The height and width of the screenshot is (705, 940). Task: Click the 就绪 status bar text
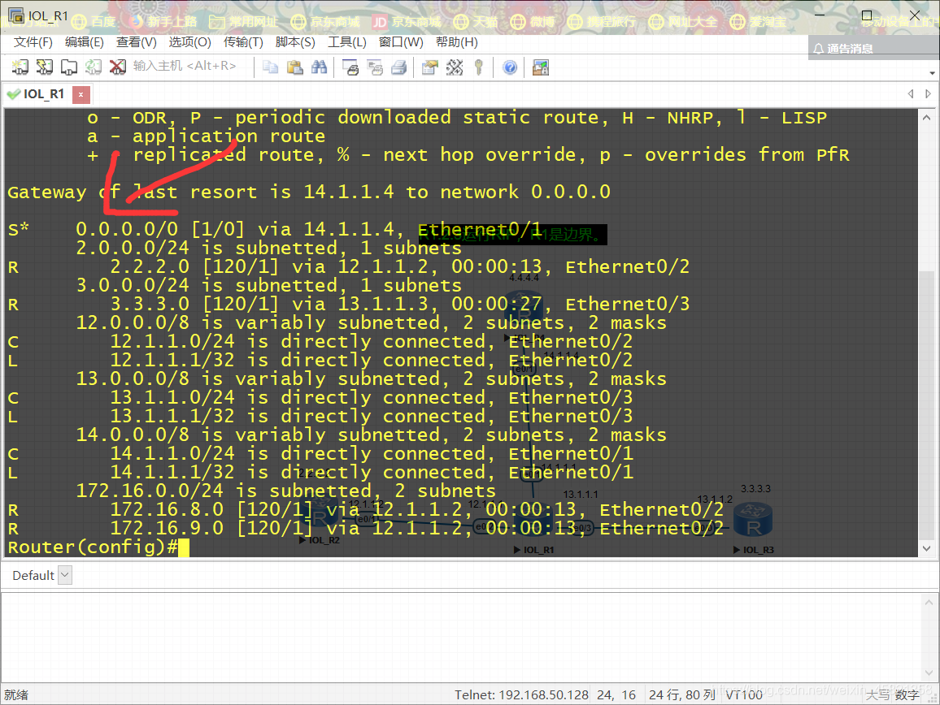pyautogui.click(x=16, y=694)
